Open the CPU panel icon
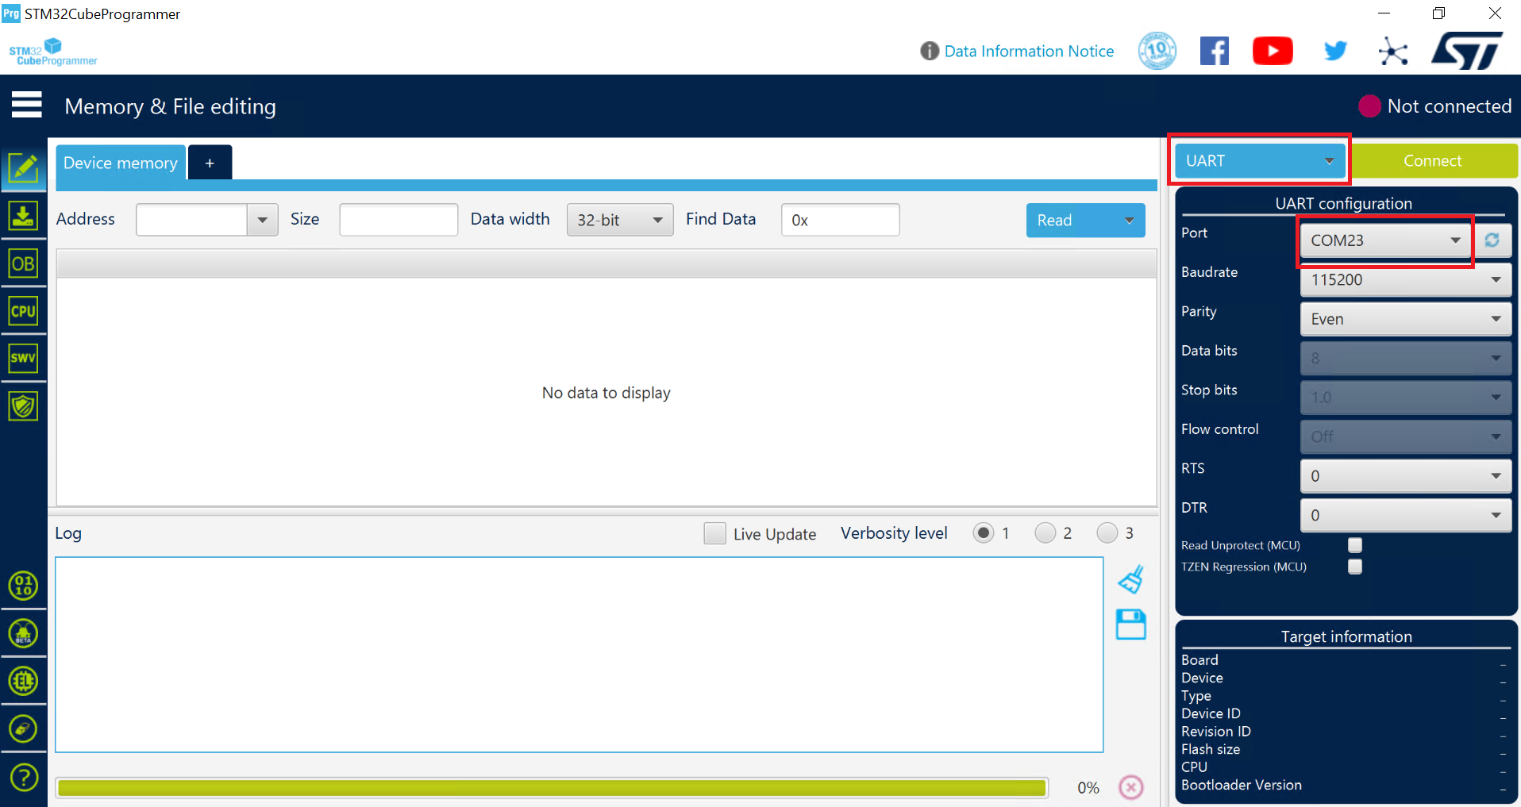1521x807 pixels. (24, 311)
